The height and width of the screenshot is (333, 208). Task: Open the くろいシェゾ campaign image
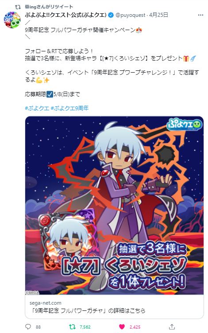coord(114,205)
